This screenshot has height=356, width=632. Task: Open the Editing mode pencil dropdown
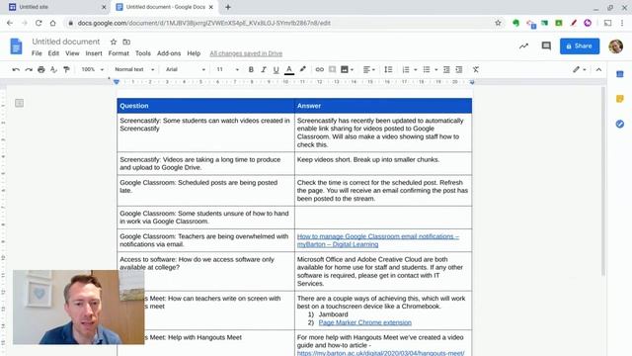(580, 70)
